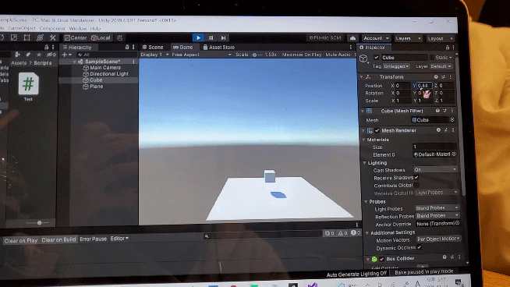510x287 pixels.
Task: Open SampleScene row options menu
Action: point(133,62)
